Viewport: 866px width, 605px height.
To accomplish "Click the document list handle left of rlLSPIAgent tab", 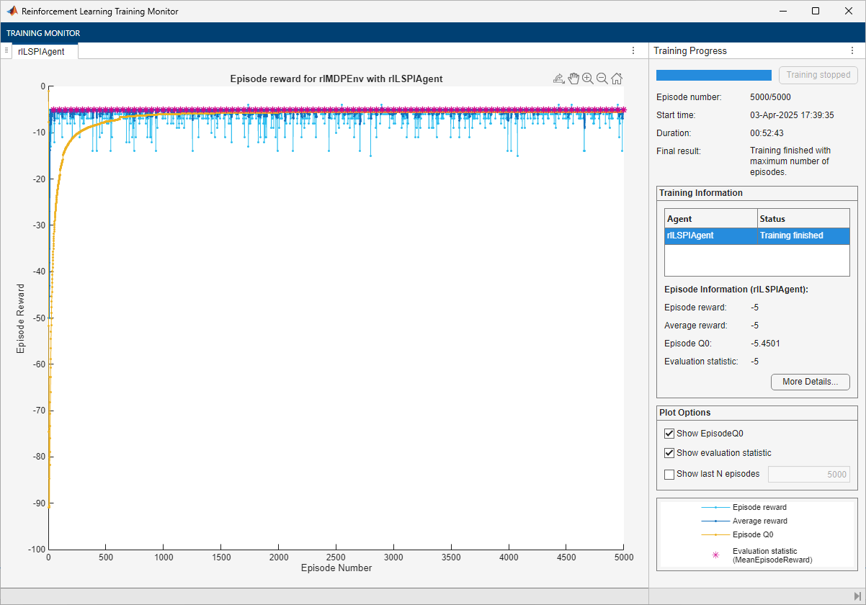I will [x=6, y=50].
